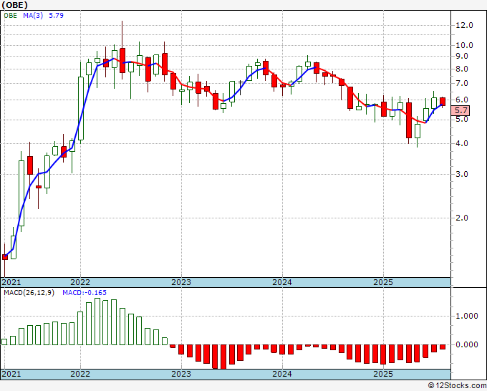Click 2021 on the price chart timeline
This screenshot has height=391, width=487.
point(11,282)
